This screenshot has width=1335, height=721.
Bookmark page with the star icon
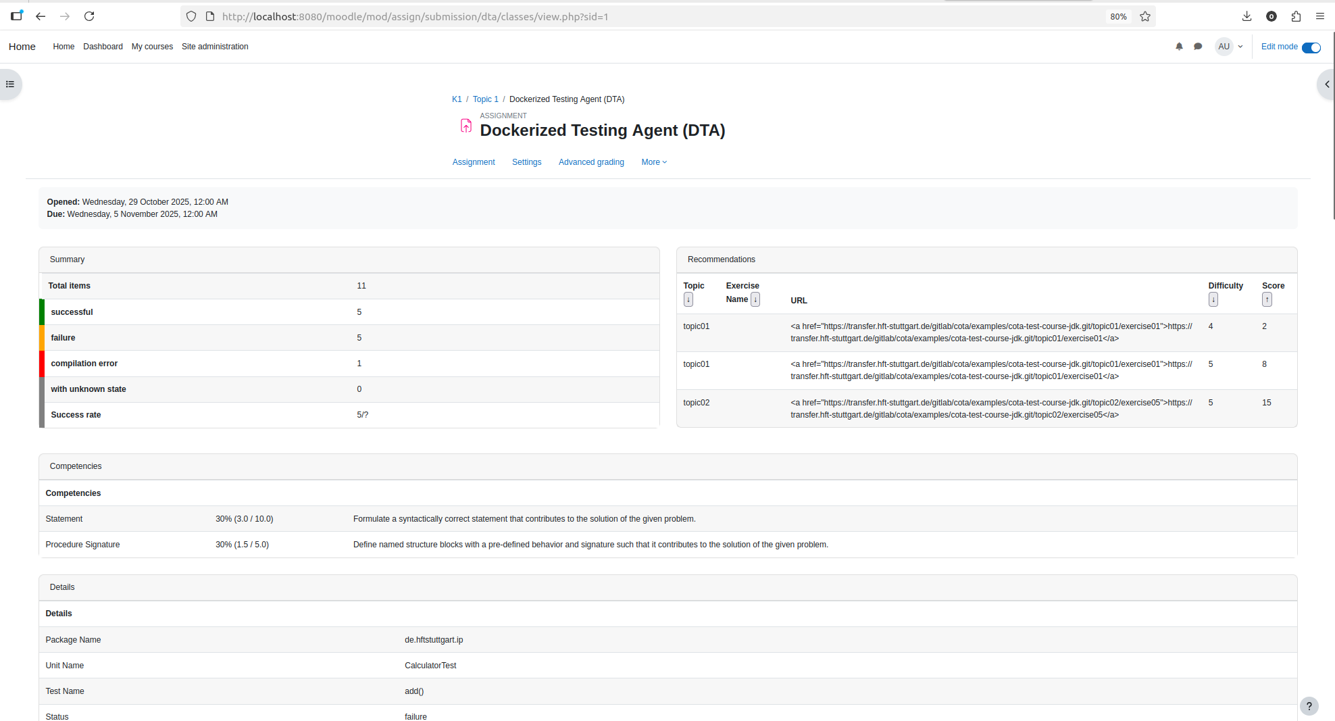(x=1145, y=16)
